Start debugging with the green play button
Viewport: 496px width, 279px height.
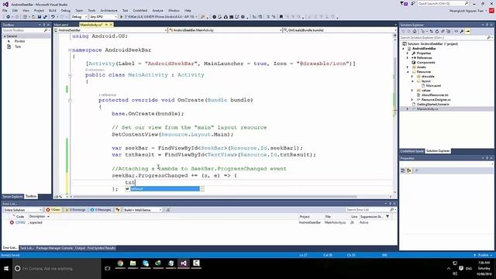tap(121, 17)
